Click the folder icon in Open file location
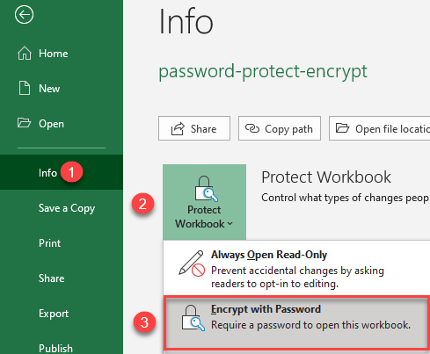This screenshot has height=354, width=430. click(342, 128)
